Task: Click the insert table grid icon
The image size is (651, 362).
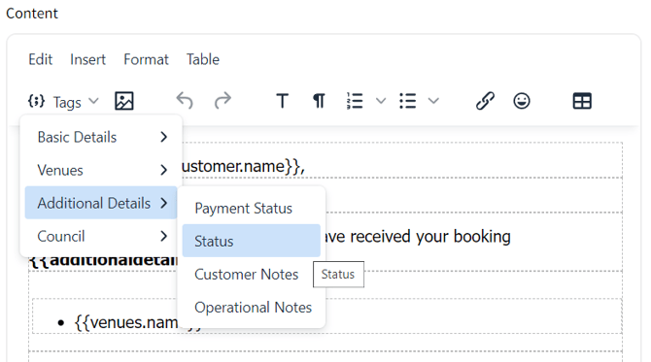Action: (582, 101)
